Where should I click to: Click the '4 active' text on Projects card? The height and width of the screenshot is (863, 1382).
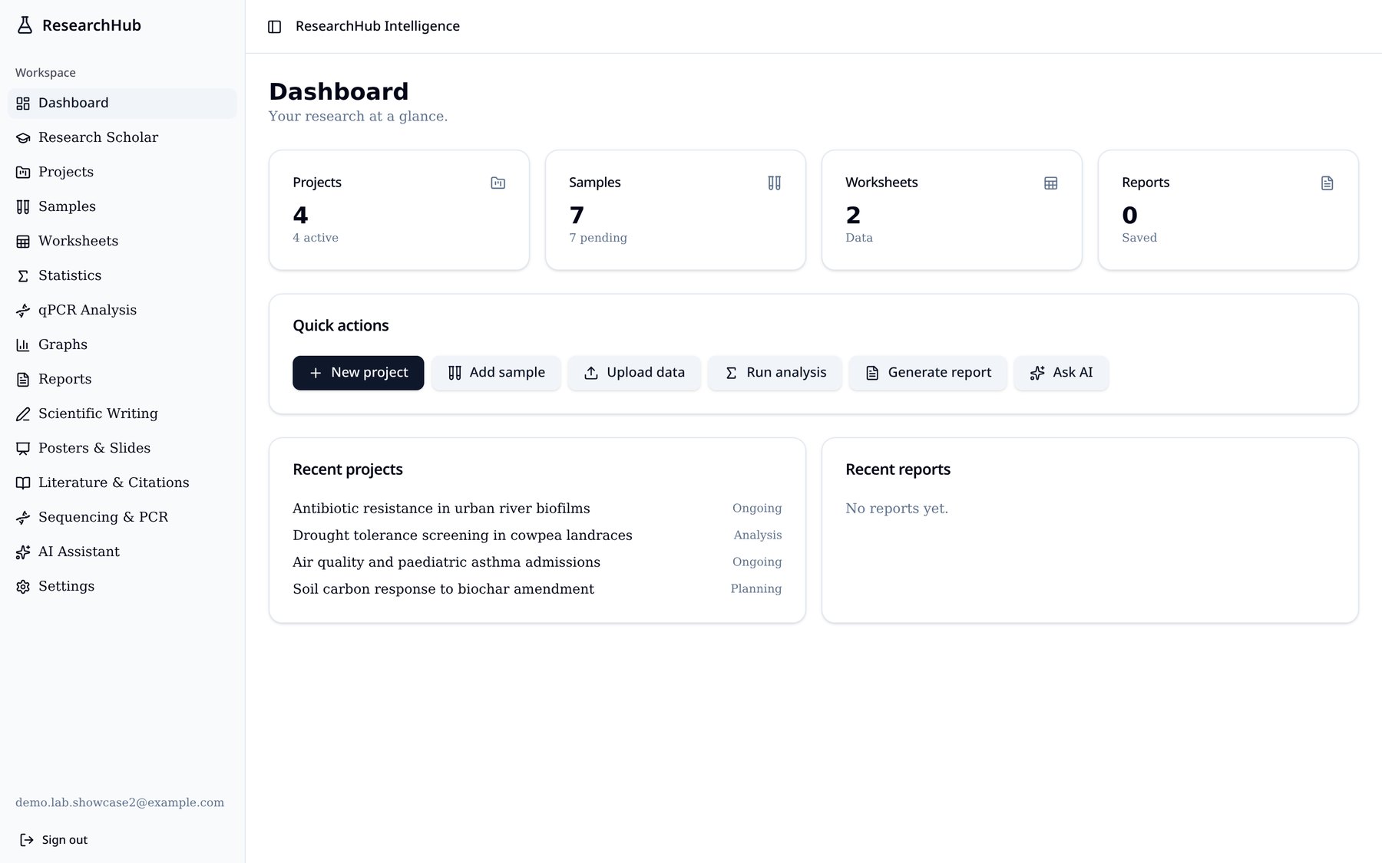pos(316,238)
